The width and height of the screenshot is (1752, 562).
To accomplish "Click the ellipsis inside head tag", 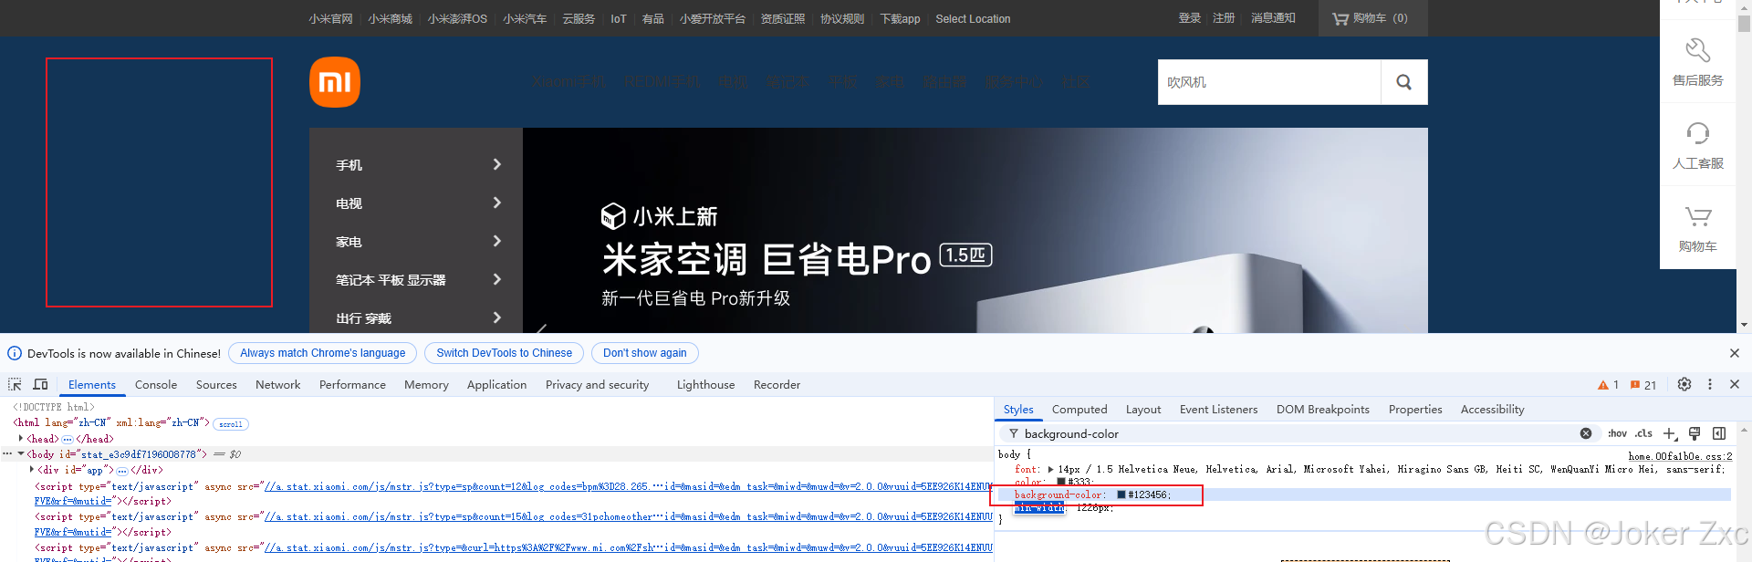I will tap(68, 439).
